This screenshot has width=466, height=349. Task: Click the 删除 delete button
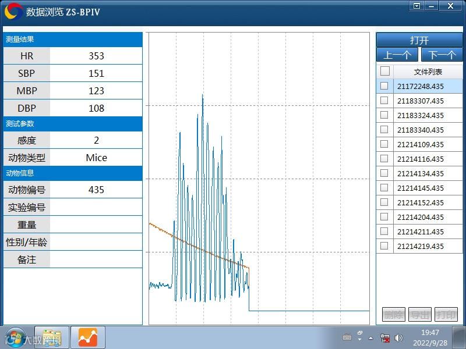click(x=394, y=315)
